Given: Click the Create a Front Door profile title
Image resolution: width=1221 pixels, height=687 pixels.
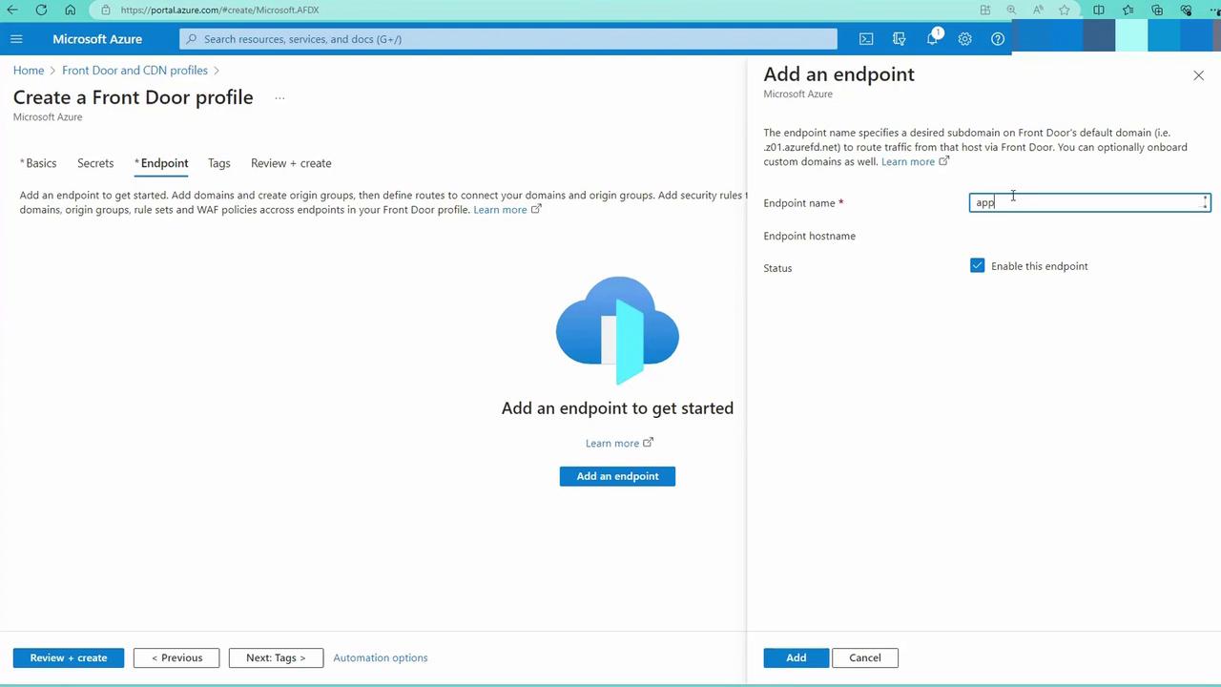Looking at the screenshot, I should click(x=134, y=97).
